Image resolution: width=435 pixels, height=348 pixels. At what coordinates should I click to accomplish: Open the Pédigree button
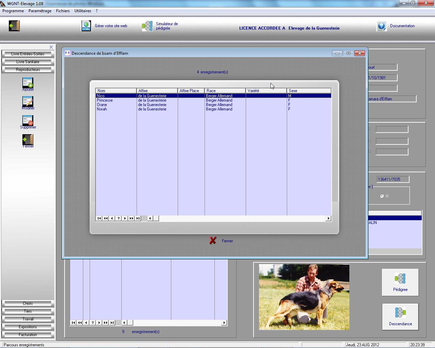pyautogui.click(x=400, y=282)
